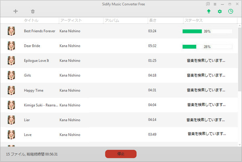Screen dimensions: 242x162
Task: Select the Epilogue Love It title
Action: click(x=36, y=60)
